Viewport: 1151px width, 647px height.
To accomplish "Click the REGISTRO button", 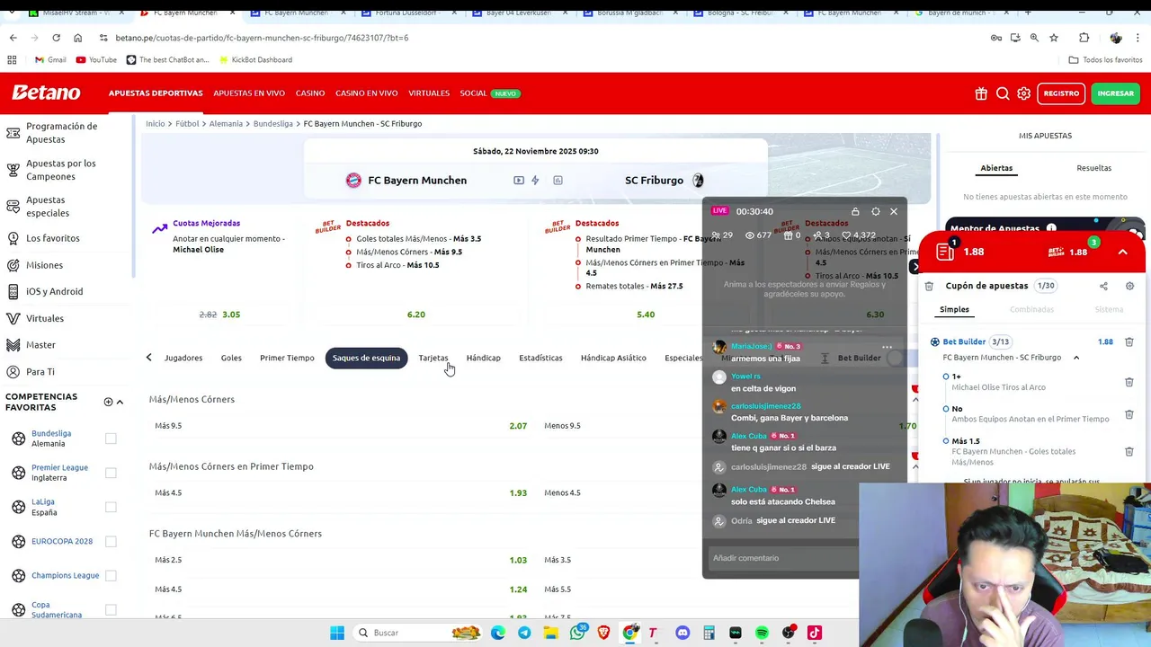I will click(x=1061, y=93).
